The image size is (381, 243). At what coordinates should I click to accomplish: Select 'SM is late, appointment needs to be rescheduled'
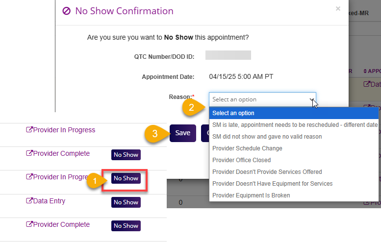pyautogui.click(x=295, y=125)
